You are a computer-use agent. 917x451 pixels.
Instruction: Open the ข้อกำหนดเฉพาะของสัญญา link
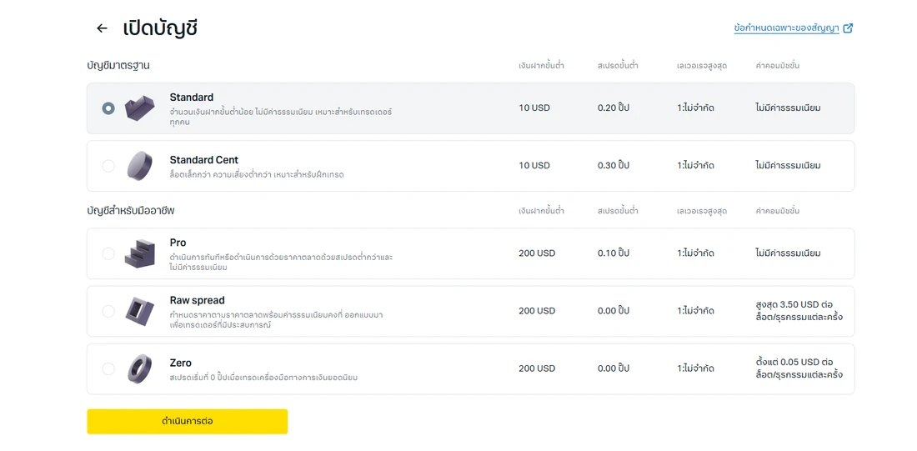coord(787,28)
